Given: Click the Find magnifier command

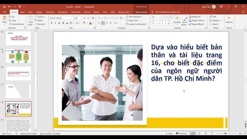Looking at the screenshot, I should pos(213,17).
